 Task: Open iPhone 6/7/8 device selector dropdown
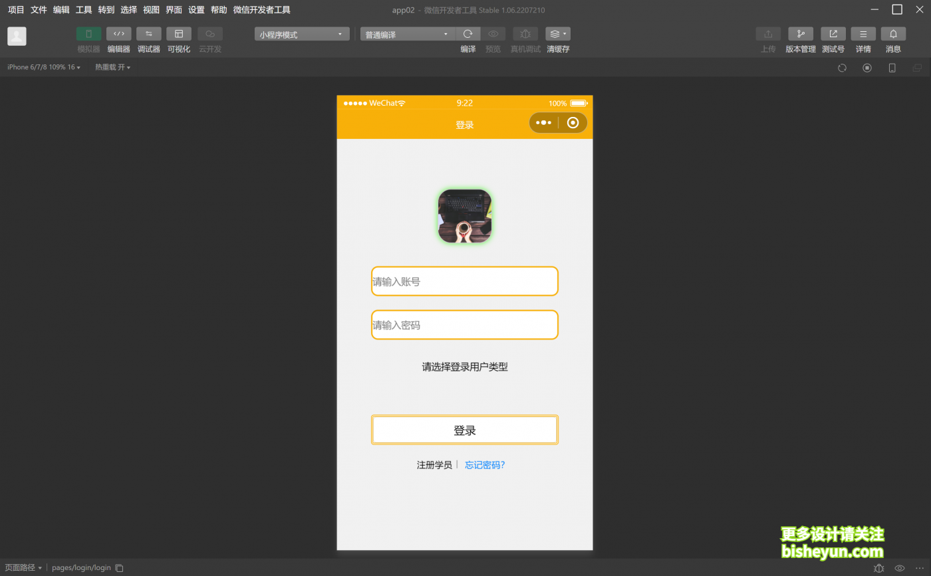[43, 67]
